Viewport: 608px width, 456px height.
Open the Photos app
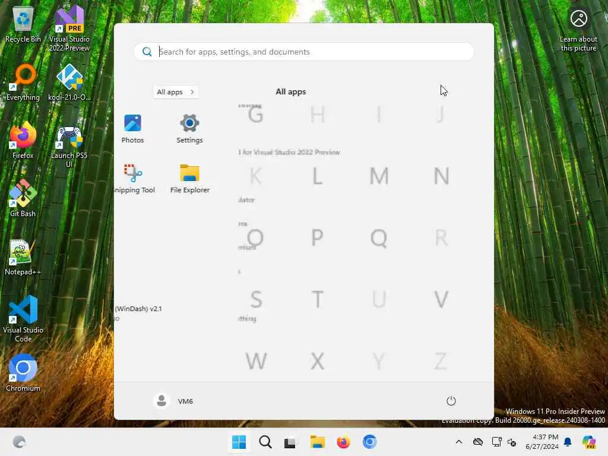point(132,129)
